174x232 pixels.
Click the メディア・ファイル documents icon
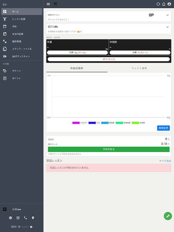point(5,49)
